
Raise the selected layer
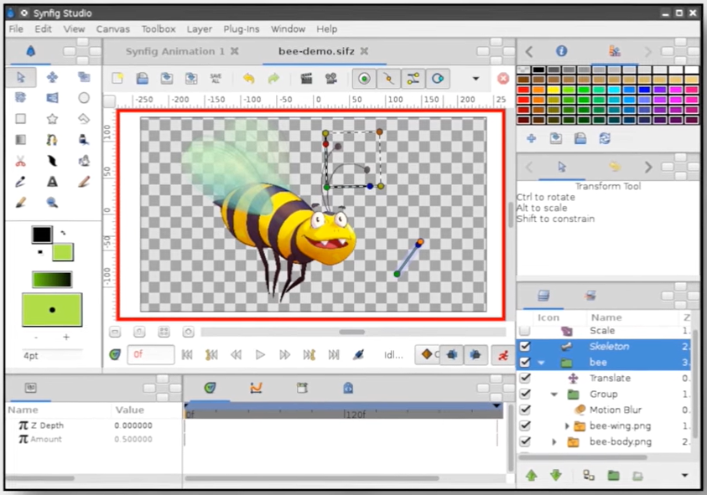click(x=532, y=475)
